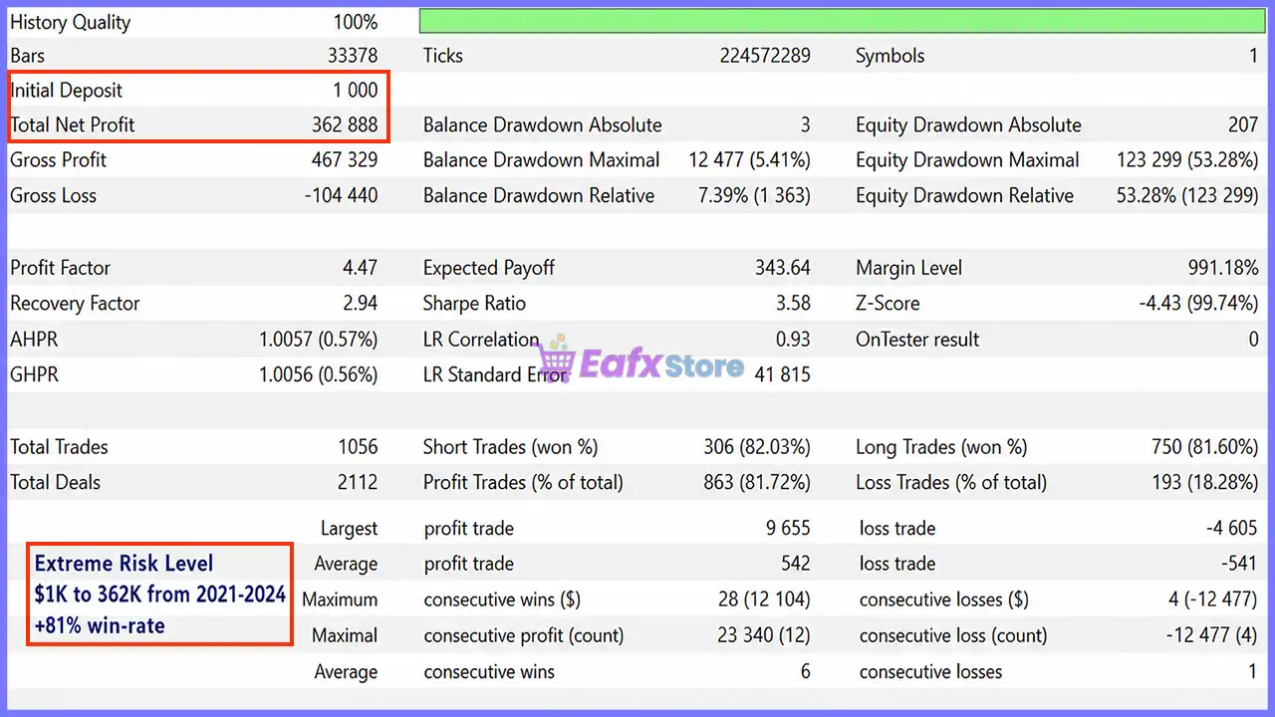Select maximum consecutive wins value 28 (12 104)
Viewport: 1275px width, 717px height.
tap(764, 599)
